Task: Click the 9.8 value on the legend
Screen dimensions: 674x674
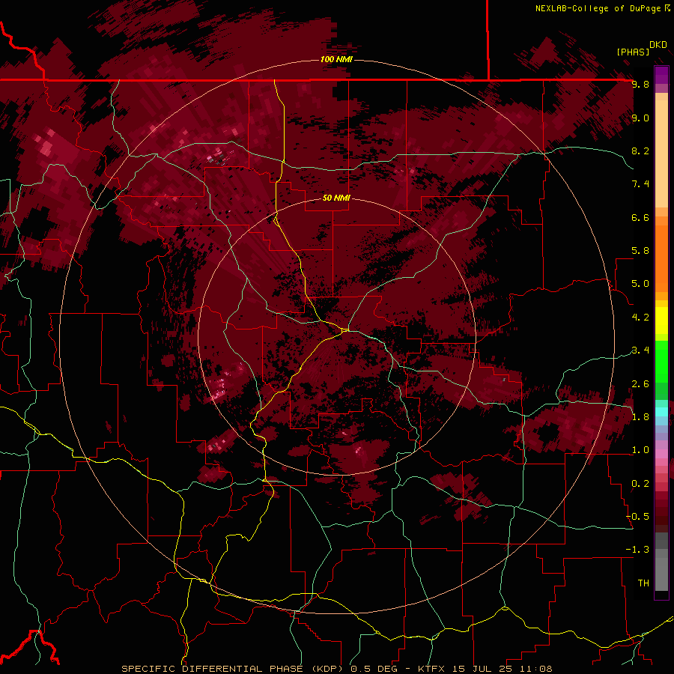Action: (x=640, y=85)
